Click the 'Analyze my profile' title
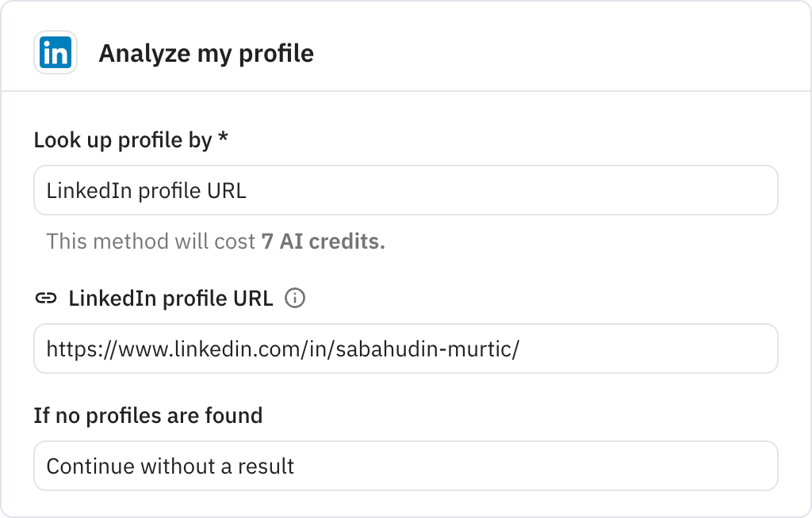 click(206, 54)
